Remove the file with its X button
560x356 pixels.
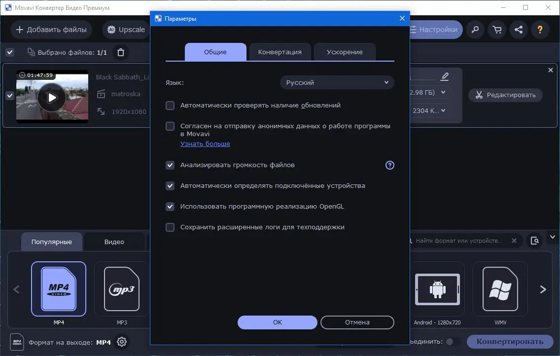[550, 71]
